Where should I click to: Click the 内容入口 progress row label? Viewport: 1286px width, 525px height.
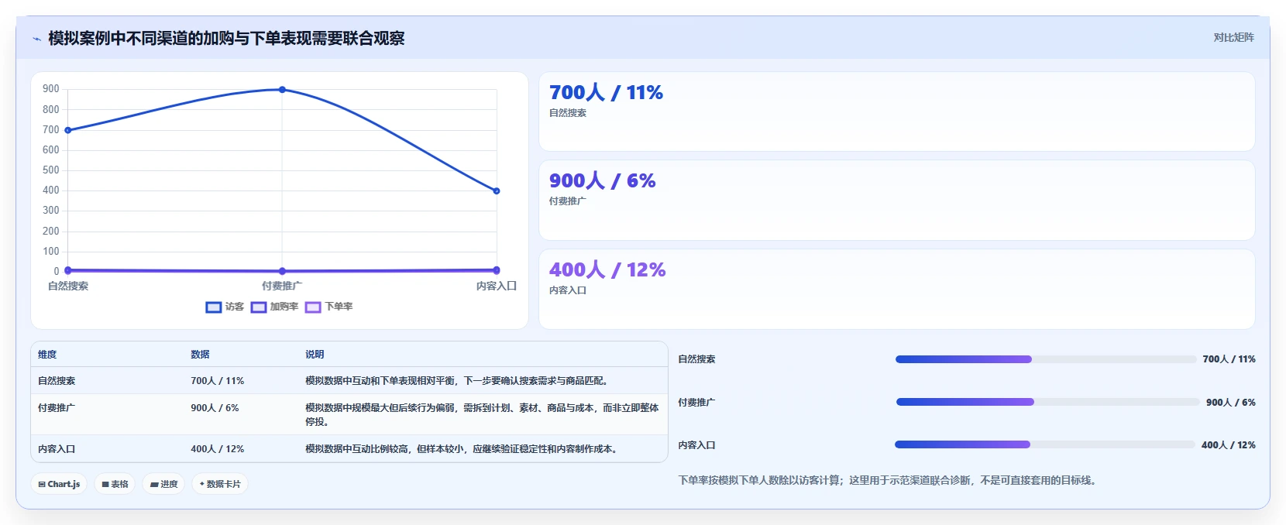coord(696,445)
